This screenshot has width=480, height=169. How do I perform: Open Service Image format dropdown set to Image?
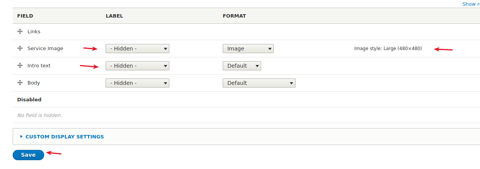tap(248, 49)
